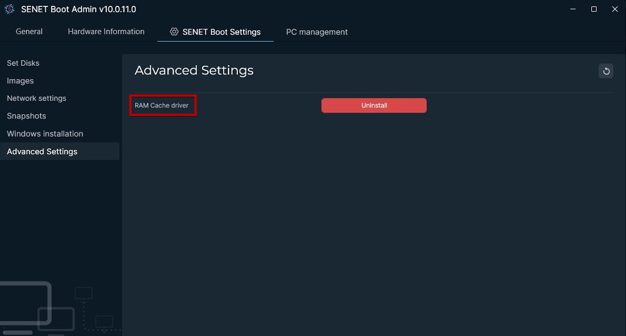Image resolution: width=626 pixels, height=336 pixels.
Task: Open the General tab
Action: click(x=29, y=32)
